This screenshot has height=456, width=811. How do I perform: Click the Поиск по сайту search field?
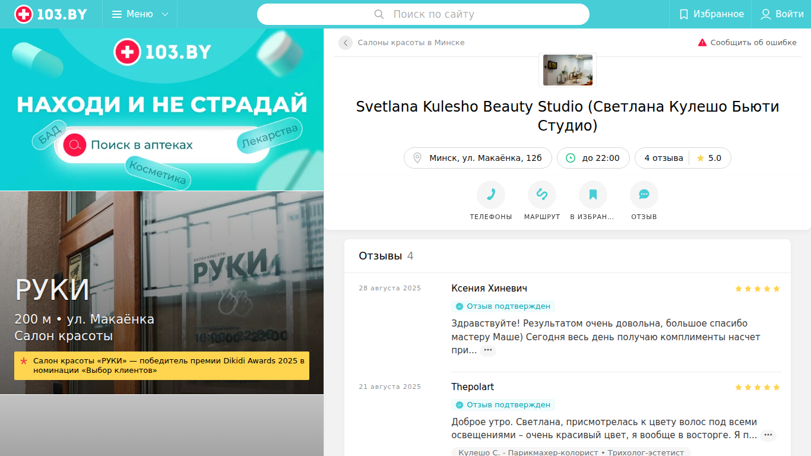[x=423, y=14]
